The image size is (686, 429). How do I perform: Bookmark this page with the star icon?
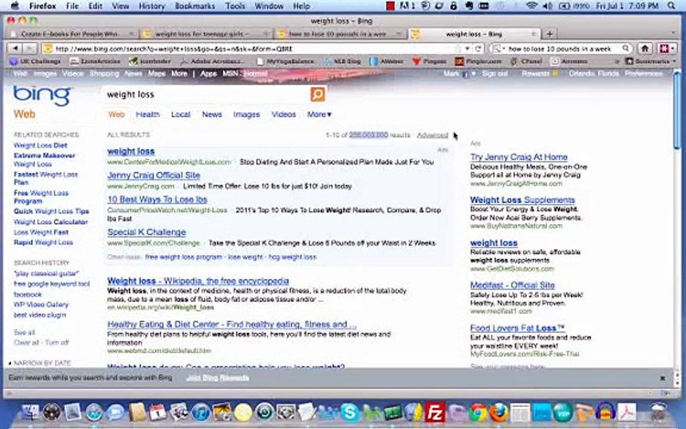pos(458,49)
